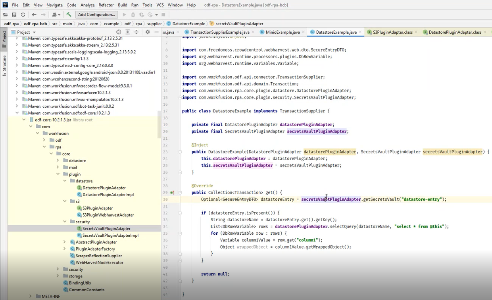This screenshot has width=492, height=300.
Task: Click the Project panel vertical scrollbar
Action: pos(160,123)
